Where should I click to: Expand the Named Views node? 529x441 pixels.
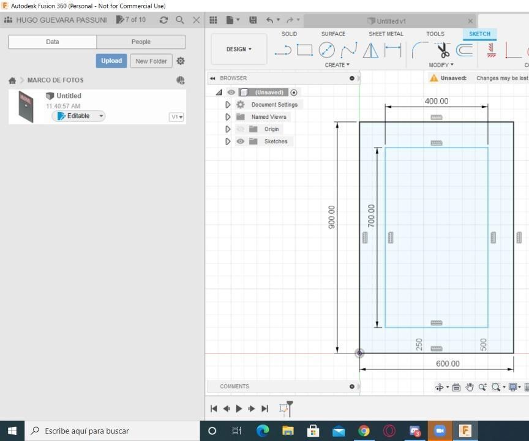pos(228,117)
